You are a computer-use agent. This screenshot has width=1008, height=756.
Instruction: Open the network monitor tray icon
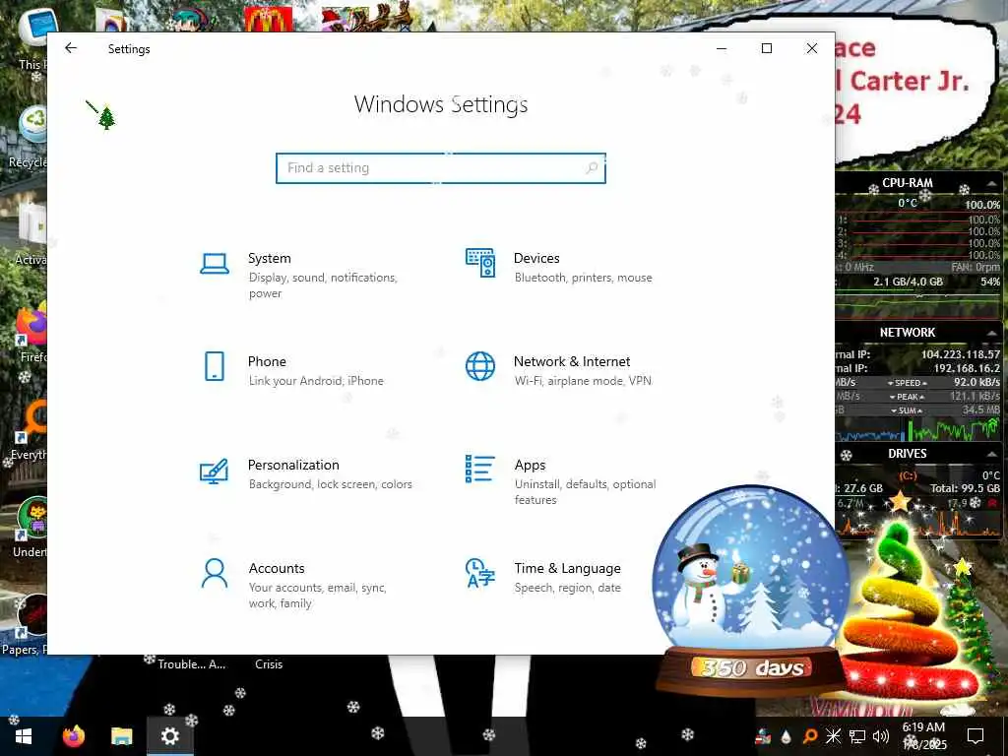click(x=857, y=736)
